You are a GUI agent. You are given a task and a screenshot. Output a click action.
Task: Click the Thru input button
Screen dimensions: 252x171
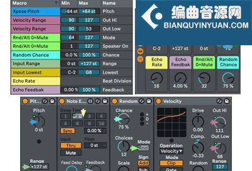coord(71,146)
